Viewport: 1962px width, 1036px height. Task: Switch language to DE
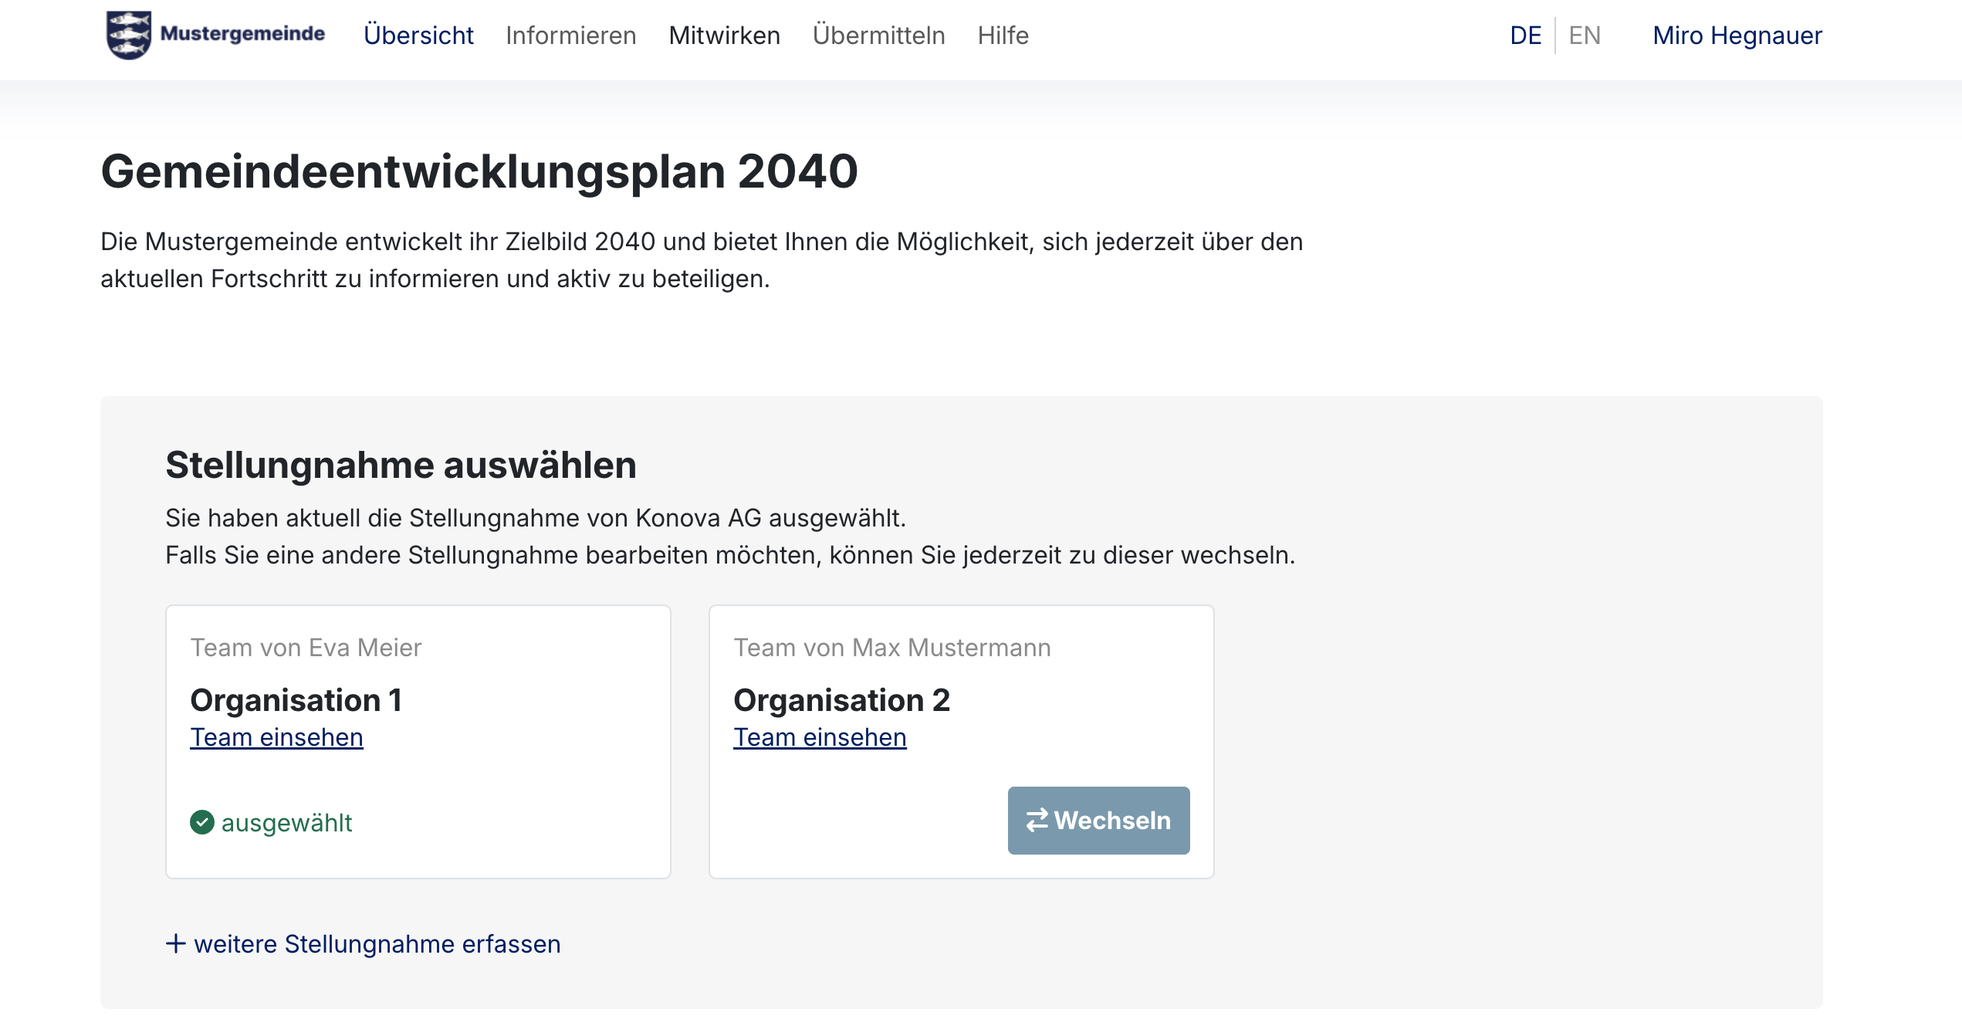click(x=1525, y=36)
